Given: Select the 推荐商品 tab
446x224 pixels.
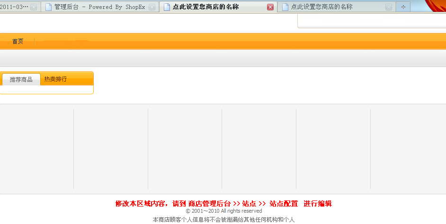Looking at the screenshot, I should click(21, 79).
